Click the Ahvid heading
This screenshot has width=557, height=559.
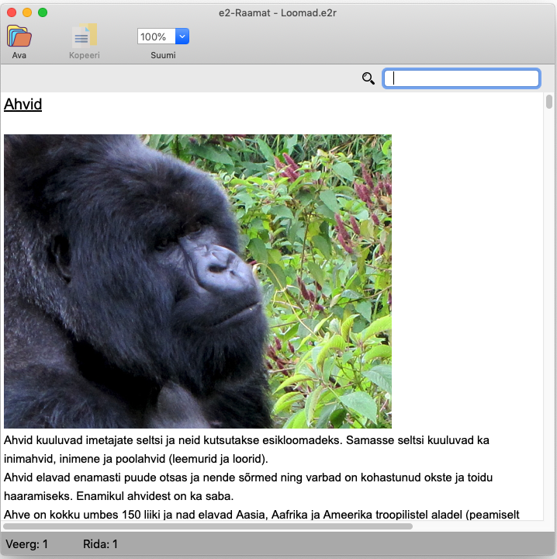[x=23, y=104]
